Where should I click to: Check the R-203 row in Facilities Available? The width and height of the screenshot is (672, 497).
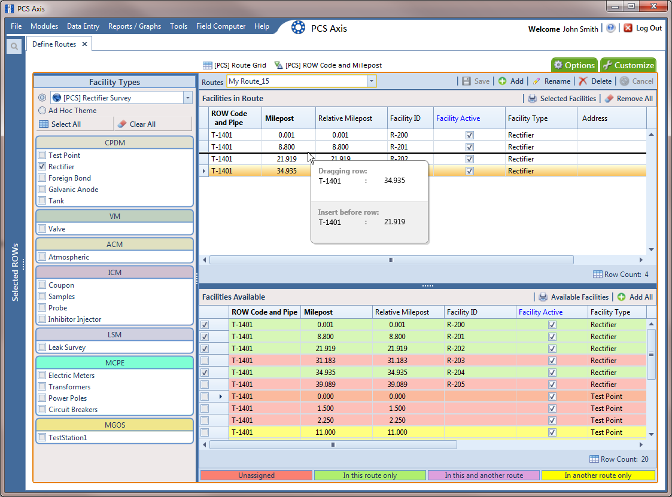[x=205, y=361]
